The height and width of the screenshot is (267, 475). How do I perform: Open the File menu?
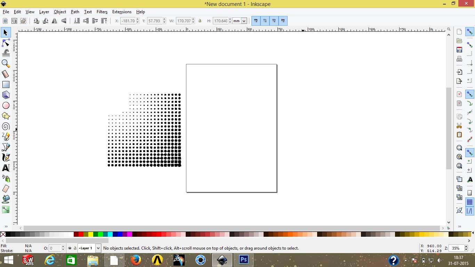pyautogui.click(x=6, y=12)
